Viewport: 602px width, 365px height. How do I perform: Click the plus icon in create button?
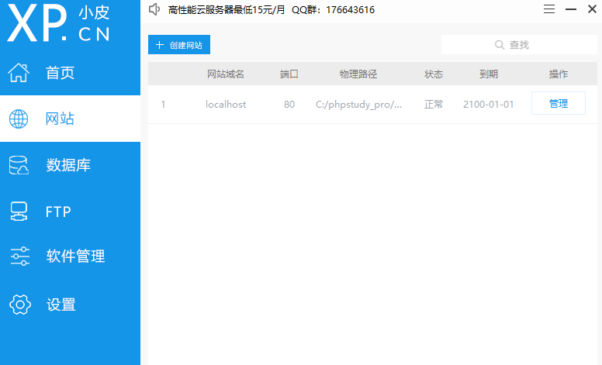point(160,45)
